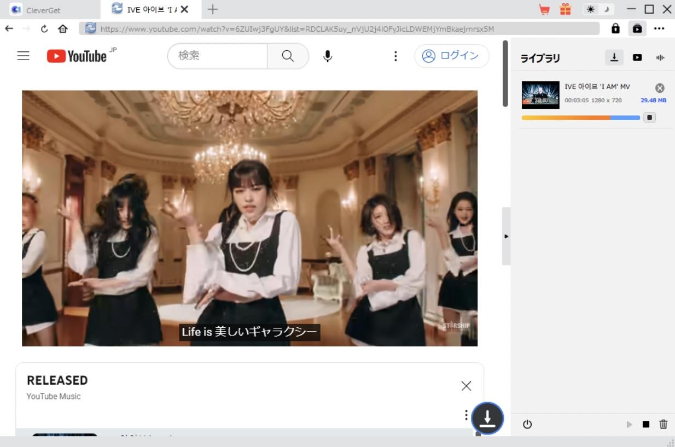Close the RELEASED panel with X
The image size is (675, 447).
pyautogui.click(x=466, y=386)
